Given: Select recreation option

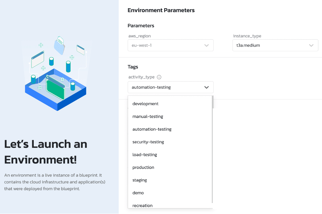Looking at the screenshot, I should 170,205.
